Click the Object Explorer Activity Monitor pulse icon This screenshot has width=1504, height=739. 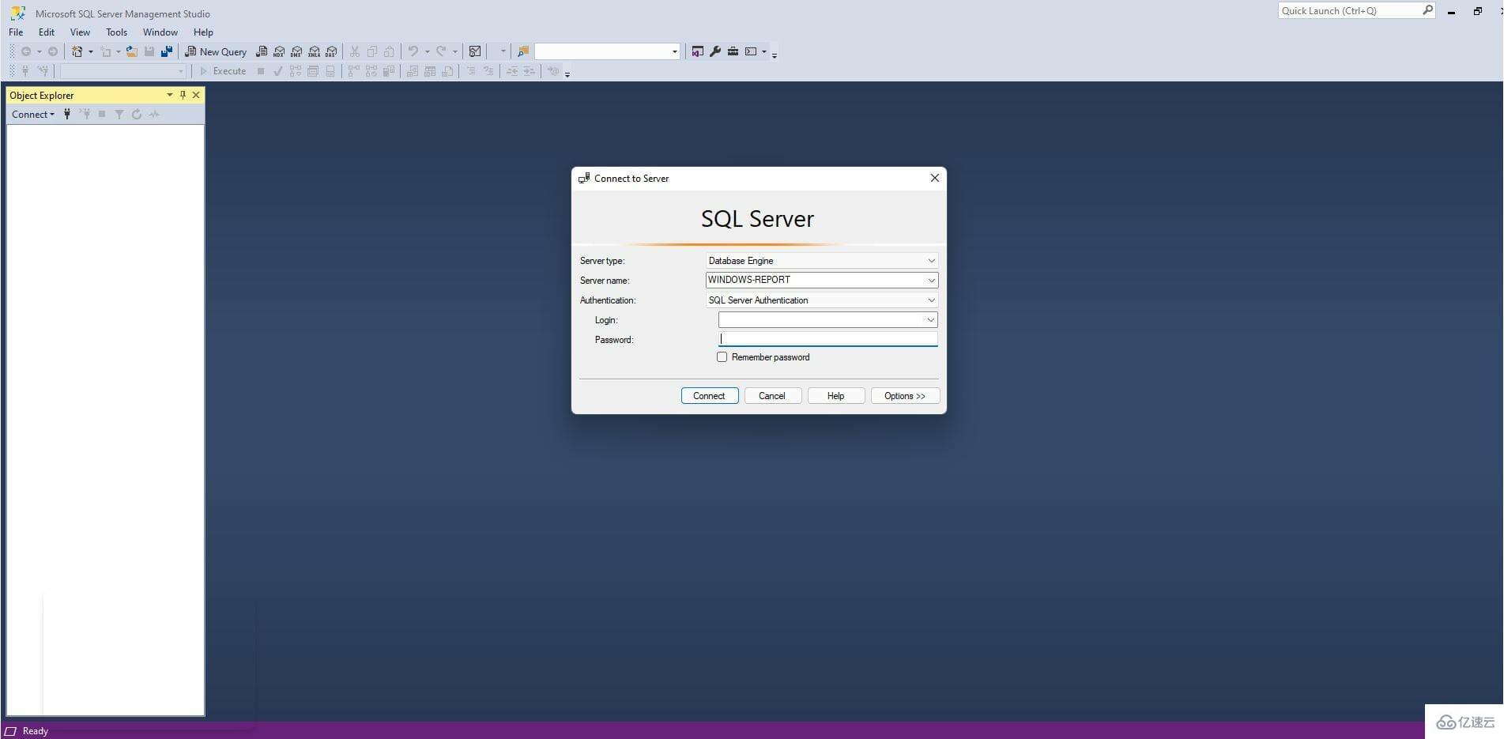(154, 114)
